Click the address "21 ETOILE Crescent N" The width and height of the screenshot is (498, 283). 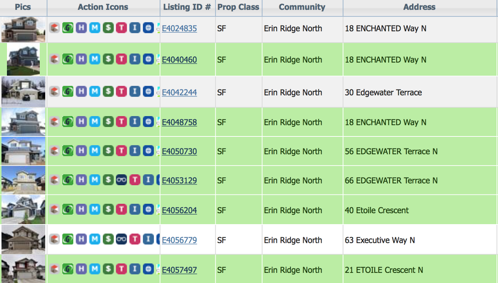[384, 270]
